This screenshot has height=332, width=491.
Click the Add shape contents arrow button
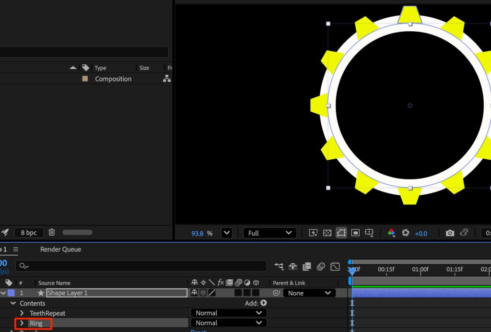(x=263, y=303)
